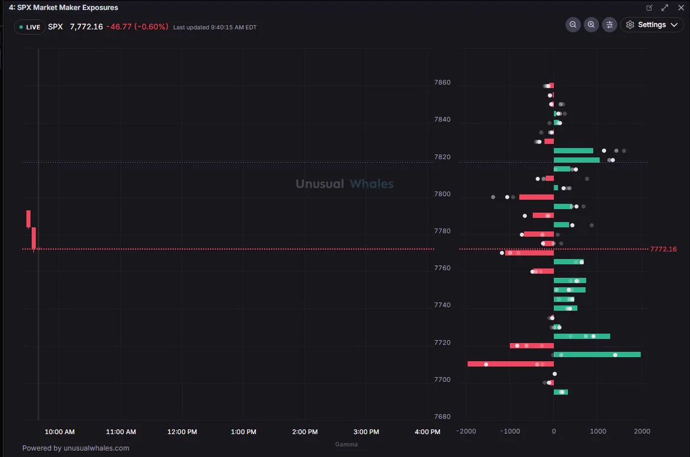The image size is (690, 457).
Task: Click the 7800 strike label
Action: pos(442,194)
